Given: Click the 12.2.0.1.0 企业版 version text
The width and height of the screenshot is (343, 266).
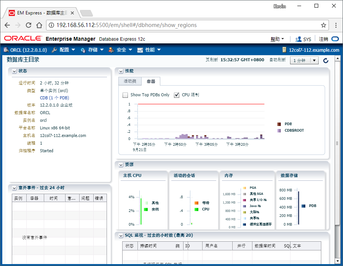Looking at the screenshot, I should point(56,105).
